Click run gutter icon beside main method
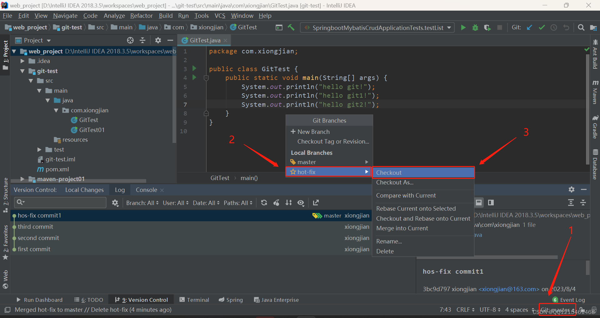This screenshot has height=318, width=600. (x=194, y=77)
